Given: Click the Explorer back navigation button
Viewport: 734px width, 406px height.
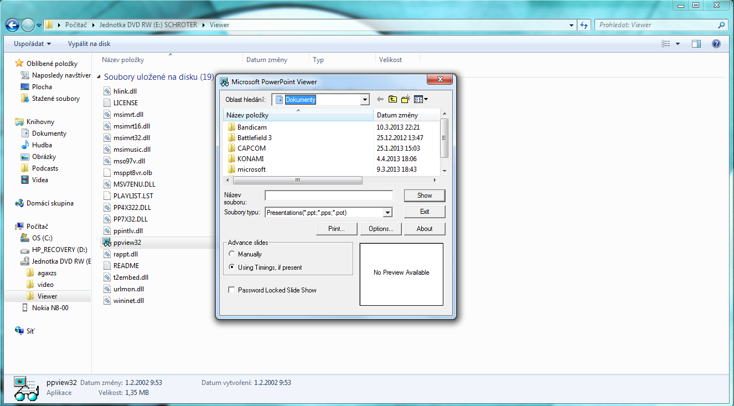Looking at the screenshot, I should click(x=12, y=25).
